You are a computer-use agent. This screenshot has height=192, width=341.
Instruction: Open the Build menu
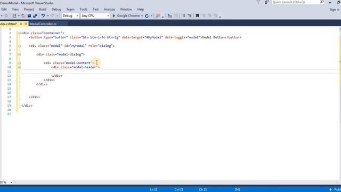pyautogui.click(x=43, y=10)
